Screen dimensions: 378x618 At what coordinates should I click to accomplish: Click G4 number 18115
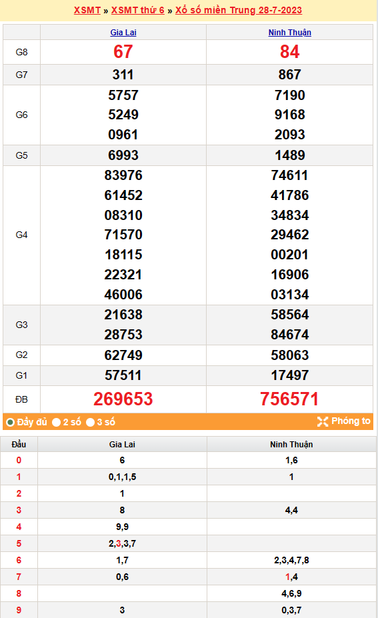tap(123, 255)
